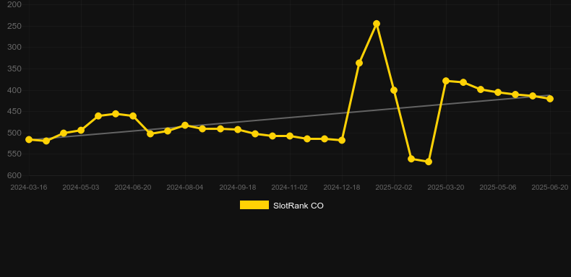Click the 2024-09-18 date label
The height and width of the screenshot is (277, 571).
[237, 188]
